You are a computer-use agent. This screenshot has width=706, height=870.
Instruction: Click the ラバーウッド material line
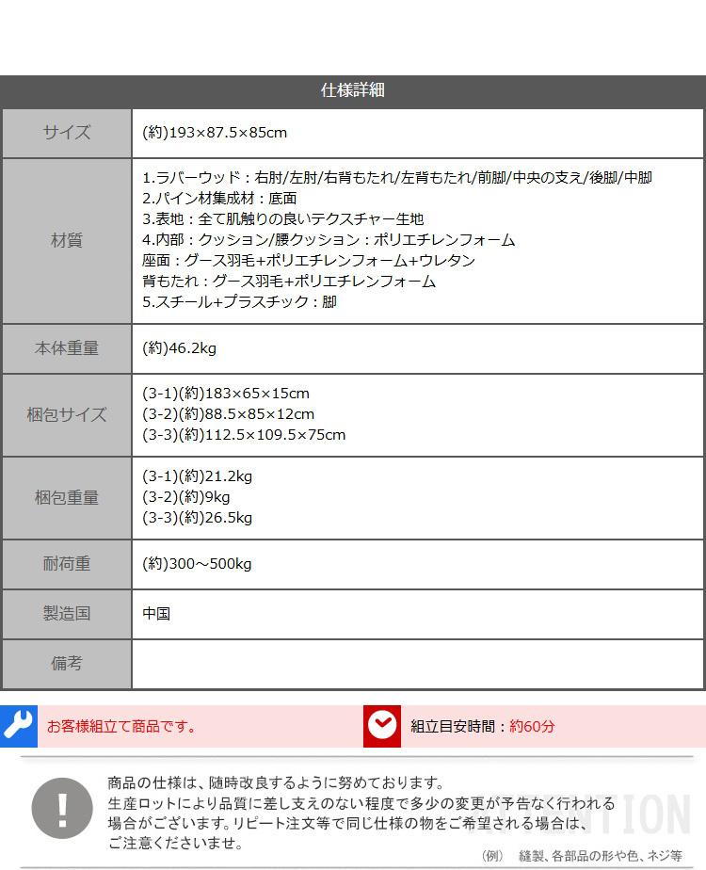[396, 178]
